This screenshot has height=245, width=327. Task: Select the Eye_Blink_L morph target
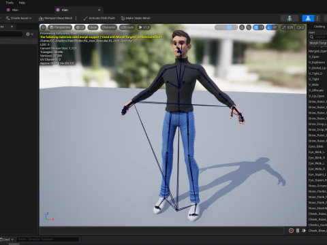point(317,152)
